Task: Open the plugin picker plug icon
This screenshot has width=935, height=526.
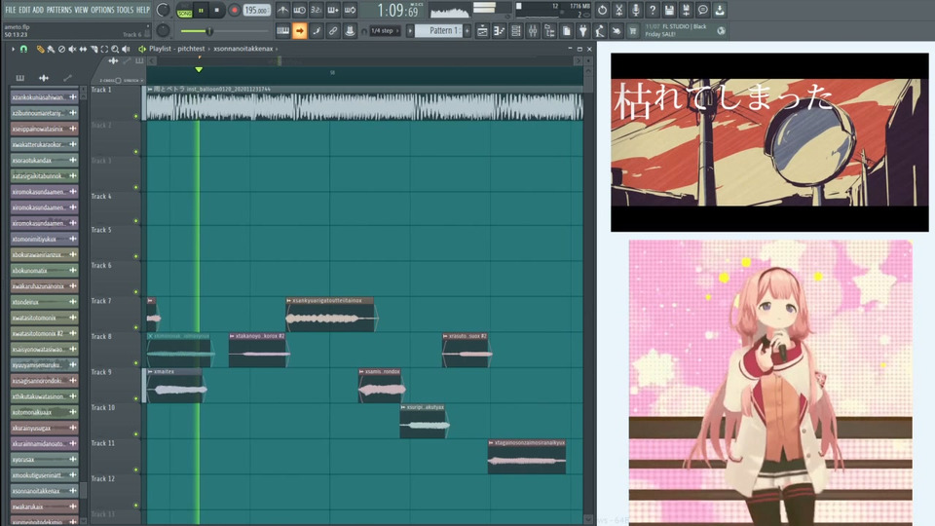Action: point(582,30)
